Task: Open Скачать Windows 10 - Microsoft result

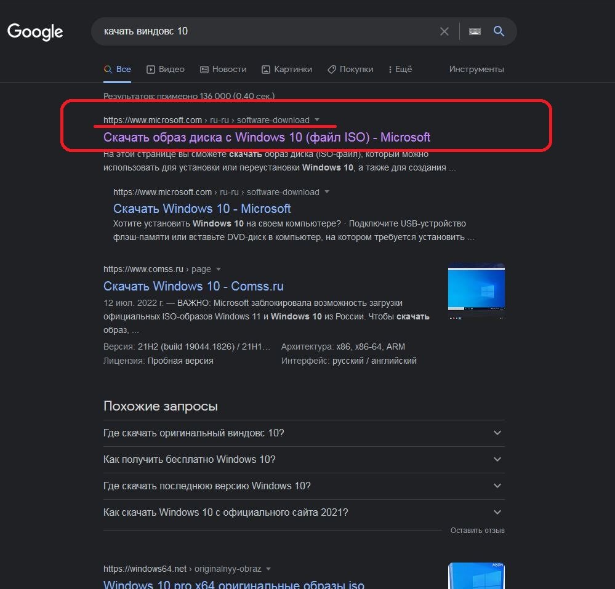Action: [202, 209]
